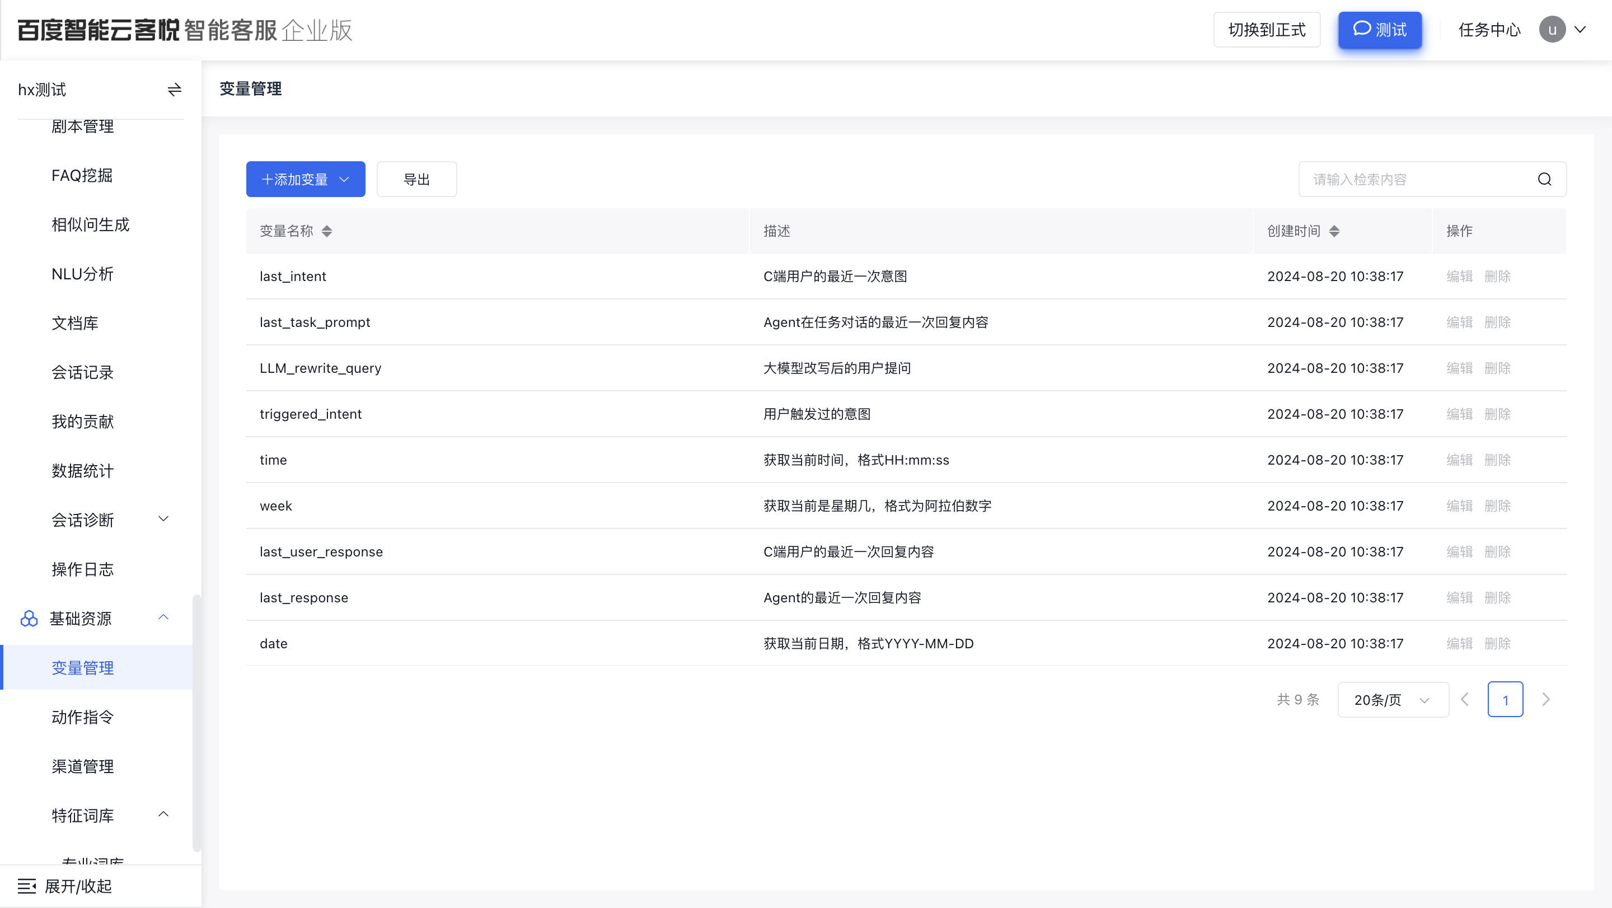Image resolution: width=1612 pixels, height=908 pixels.
Task: Sort by 创建时间 column arrows
Action: 1334,232
